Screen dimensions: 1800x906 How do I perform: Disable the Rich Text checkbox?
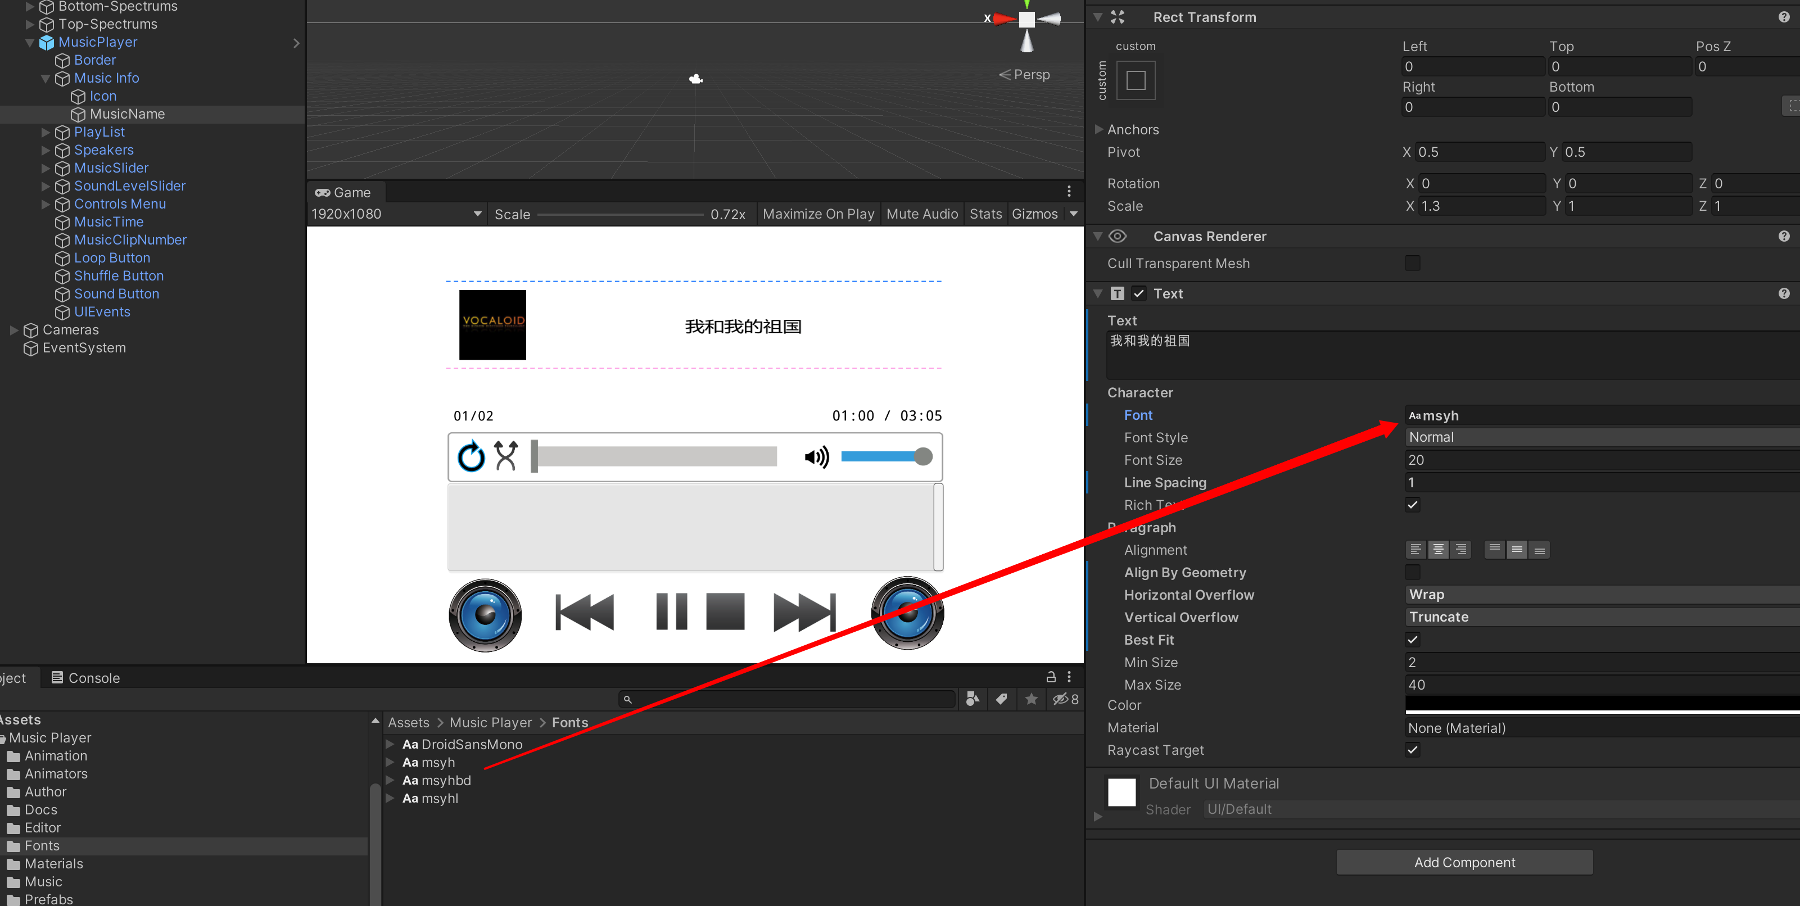[1412, 505]
